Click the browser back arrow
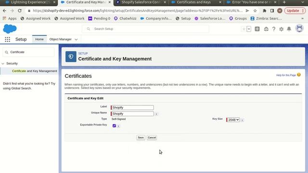 (x=4, y=11)
